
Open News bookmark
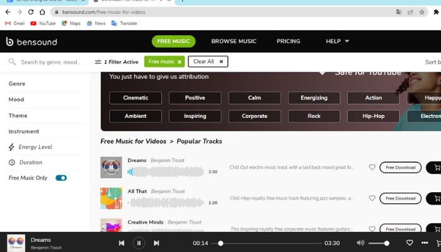pyautogui.click(x=96, y=23)
